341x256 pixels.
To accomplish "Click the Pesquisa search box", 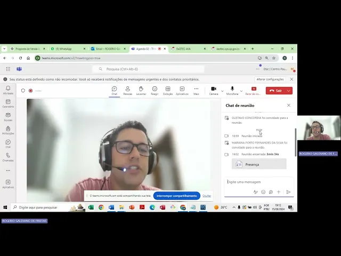I will coord(148,69).
